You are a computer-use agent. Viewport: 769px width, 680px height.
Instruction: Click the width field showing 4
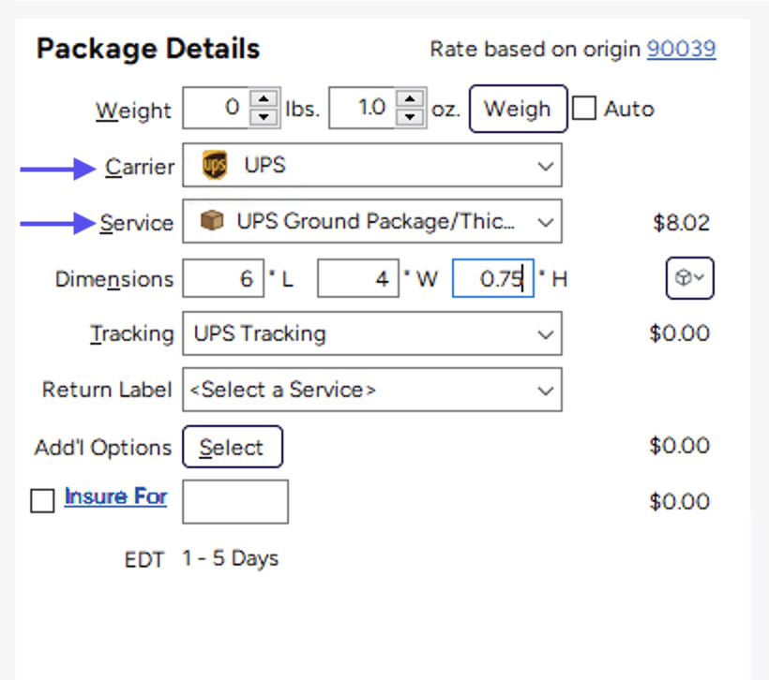358,278
